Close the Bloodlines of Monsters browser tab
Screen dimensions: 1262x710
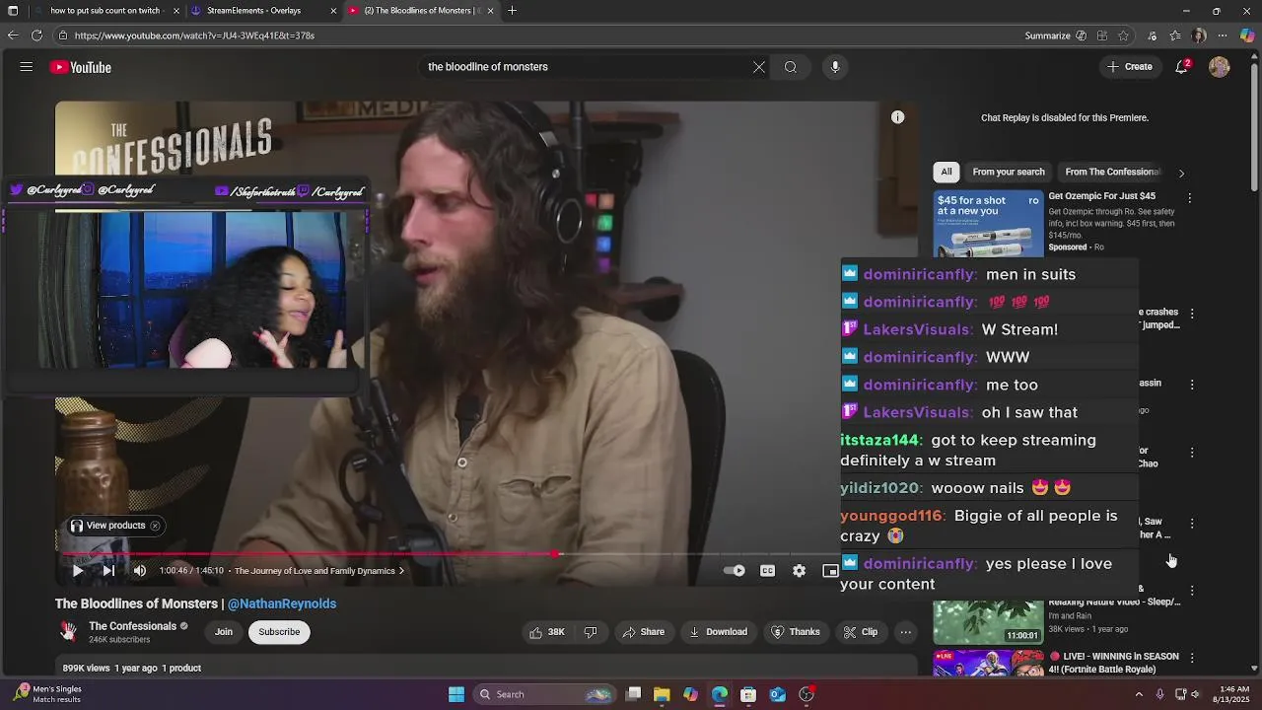(490, 11)
